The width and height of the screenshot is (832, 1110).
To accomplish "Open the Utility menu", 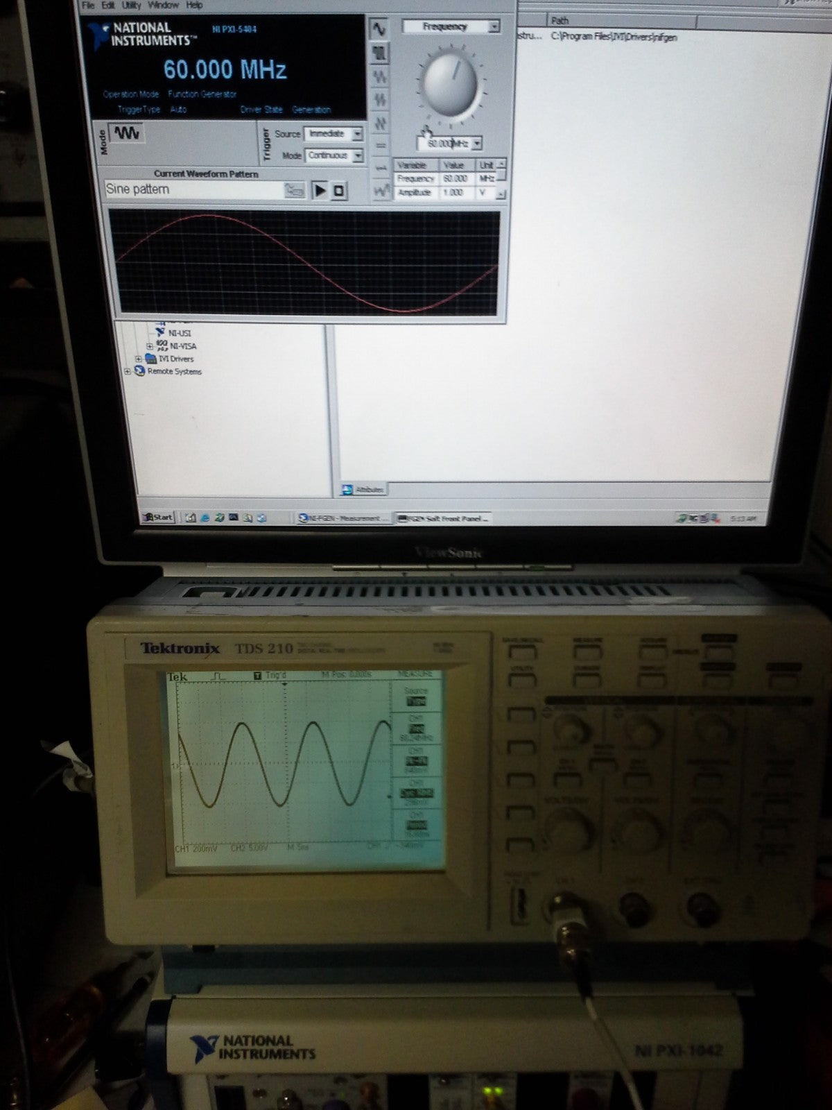I will (x=131, y=5).
